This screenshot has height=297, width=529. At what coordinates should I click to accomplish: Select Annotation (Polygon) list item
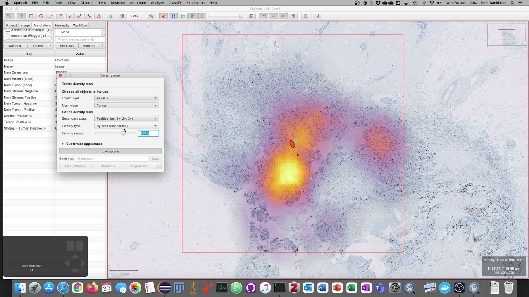[27, 36]
